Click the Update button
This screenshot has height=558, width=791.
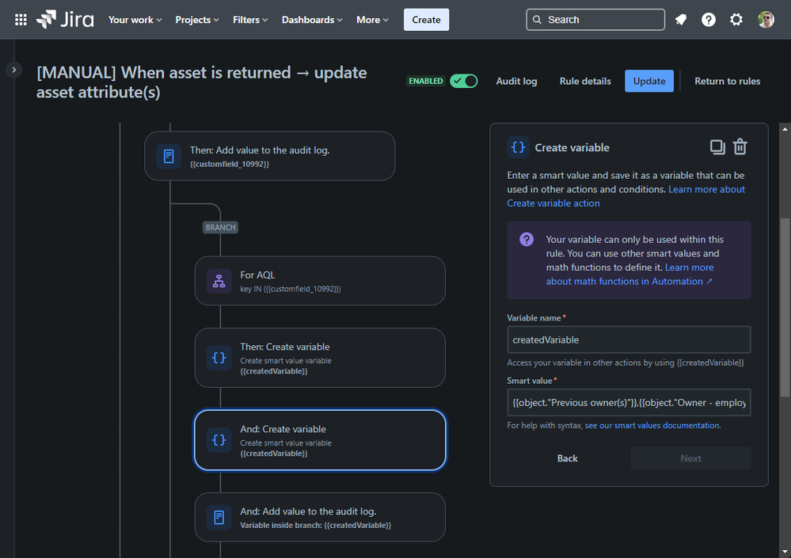[649, 82]
